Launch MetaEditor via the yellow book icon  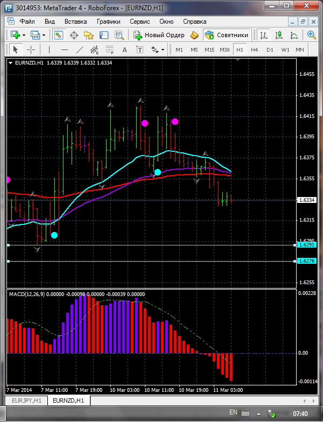pos(194,35)
